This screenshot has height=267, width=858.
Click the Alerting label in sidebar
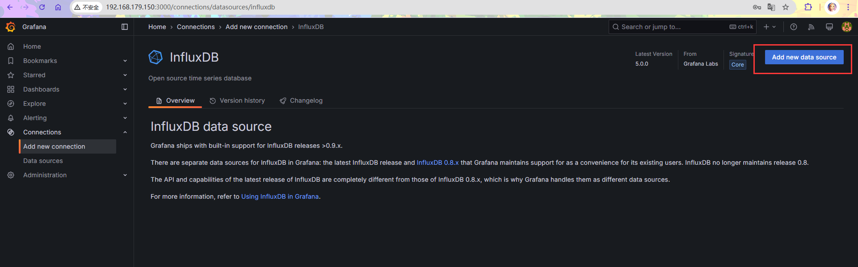click(x=35, y=118)
